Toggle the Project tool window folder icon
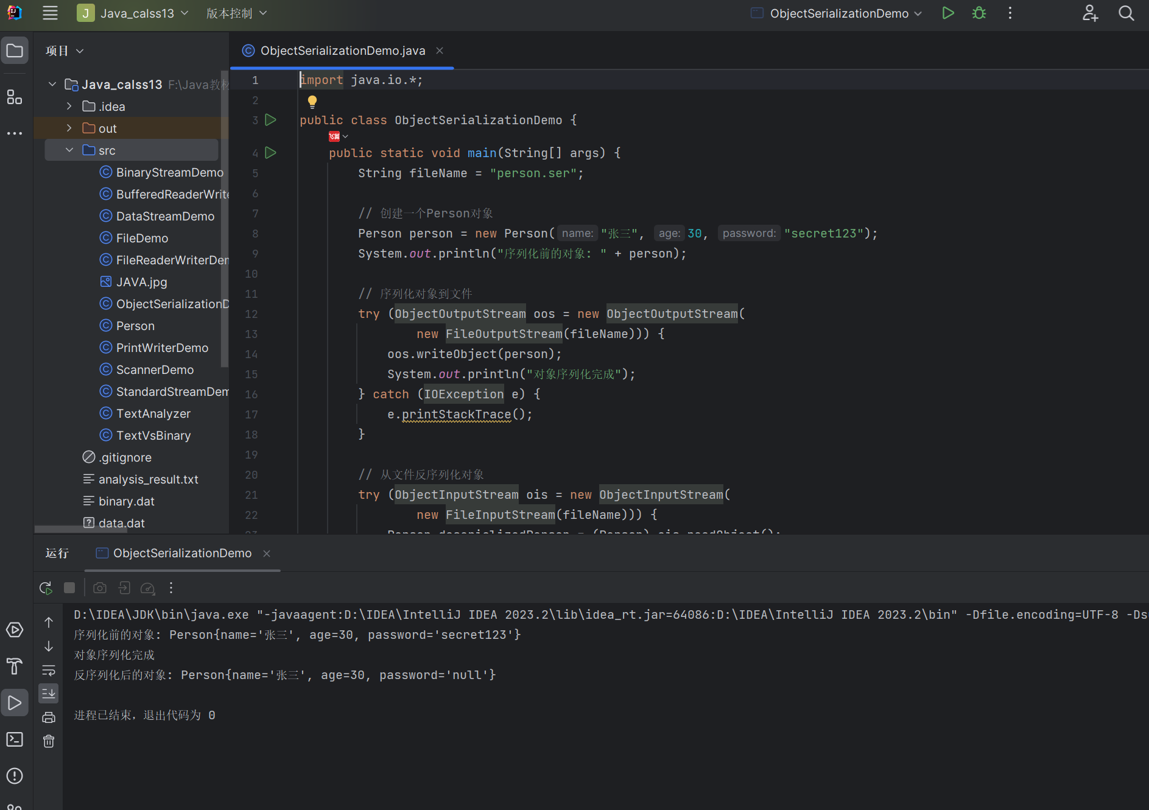Screen dimensions: 1149x810 point(15,51)
